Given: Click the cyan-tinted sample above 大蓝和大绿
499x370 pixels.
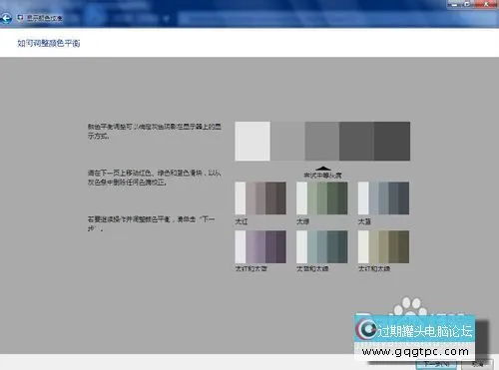Looking at the screenshot, I should (322, 247).
